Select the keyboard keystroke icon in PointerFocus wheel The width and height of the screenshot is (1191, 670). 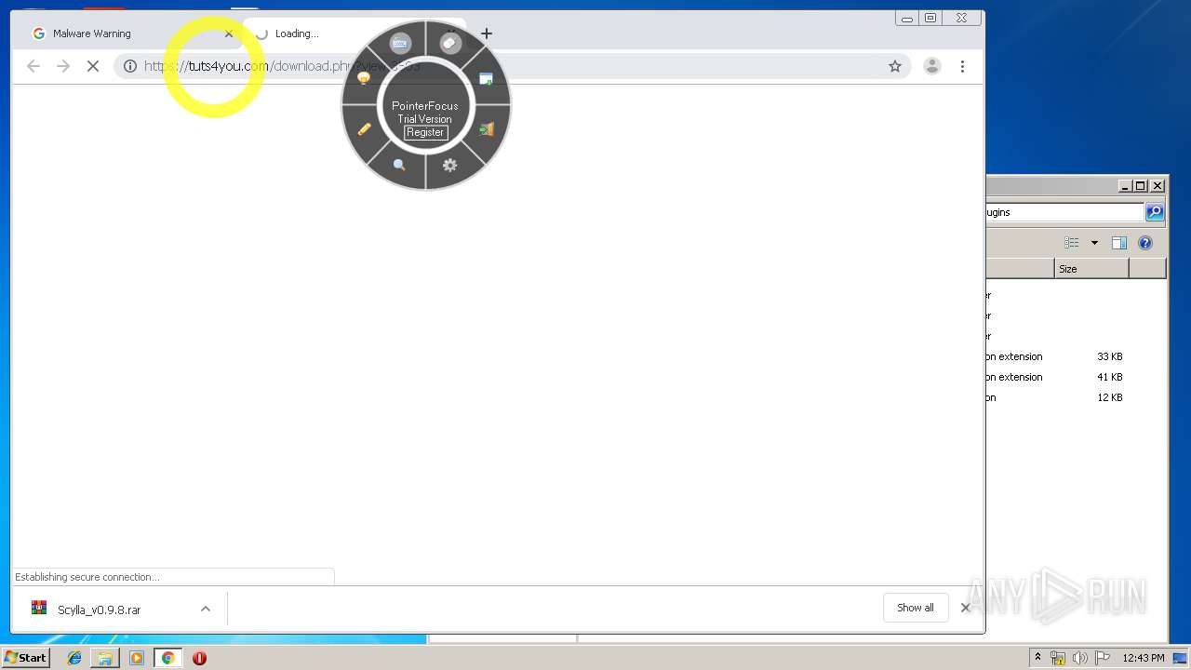(x=400, y=43)
